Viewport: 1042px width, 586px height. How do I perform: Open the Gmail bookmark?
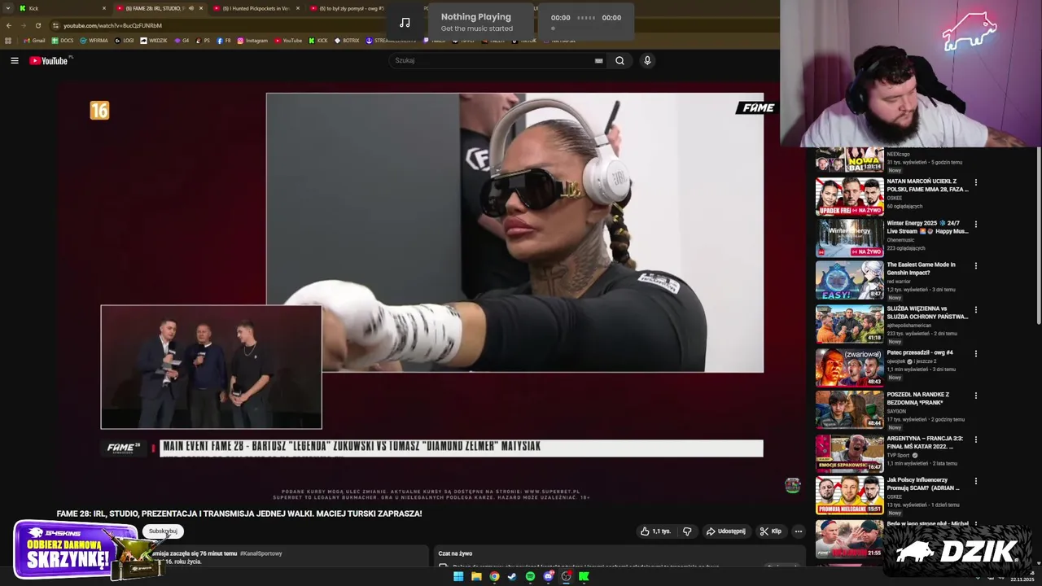click(x=34, y=41)
